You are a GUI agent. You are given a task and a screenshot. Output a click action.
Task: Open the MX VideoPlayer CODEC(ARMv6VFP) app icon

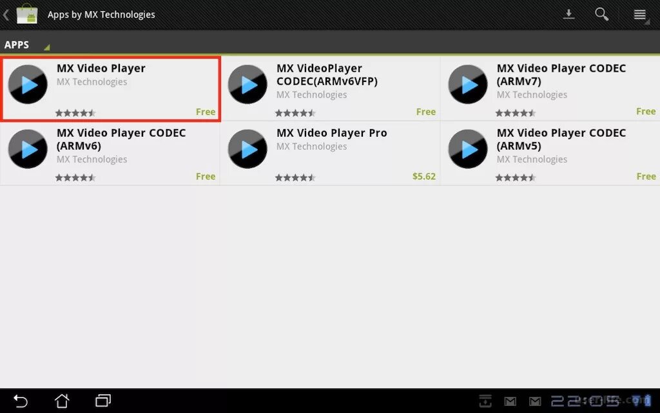point(247,85)
